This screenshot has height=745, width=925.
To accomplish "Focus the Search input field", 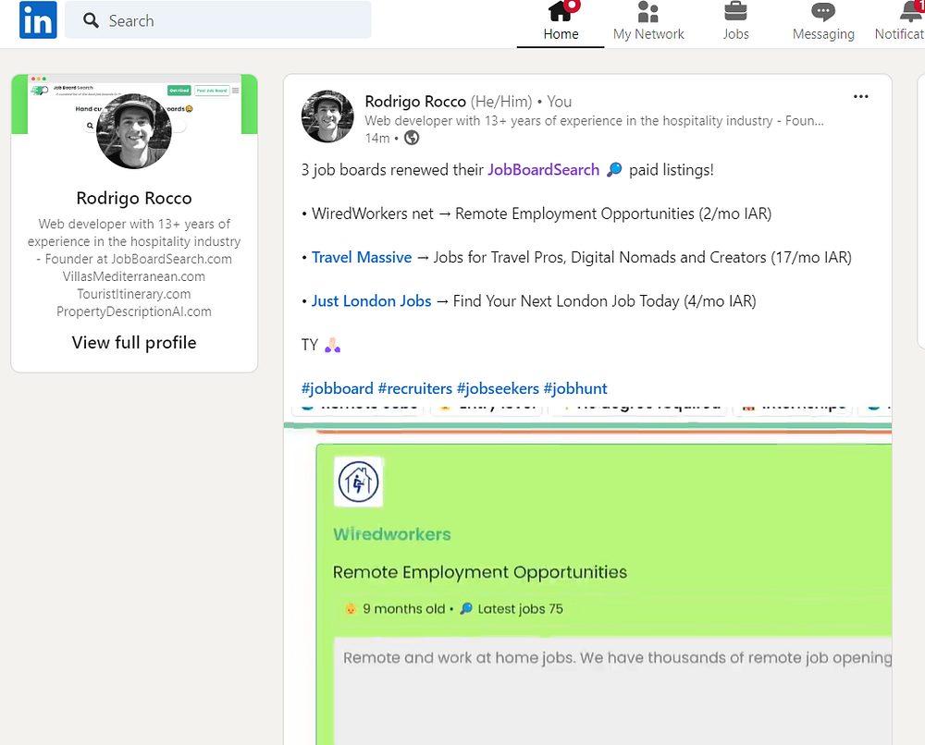I will 217,20.
